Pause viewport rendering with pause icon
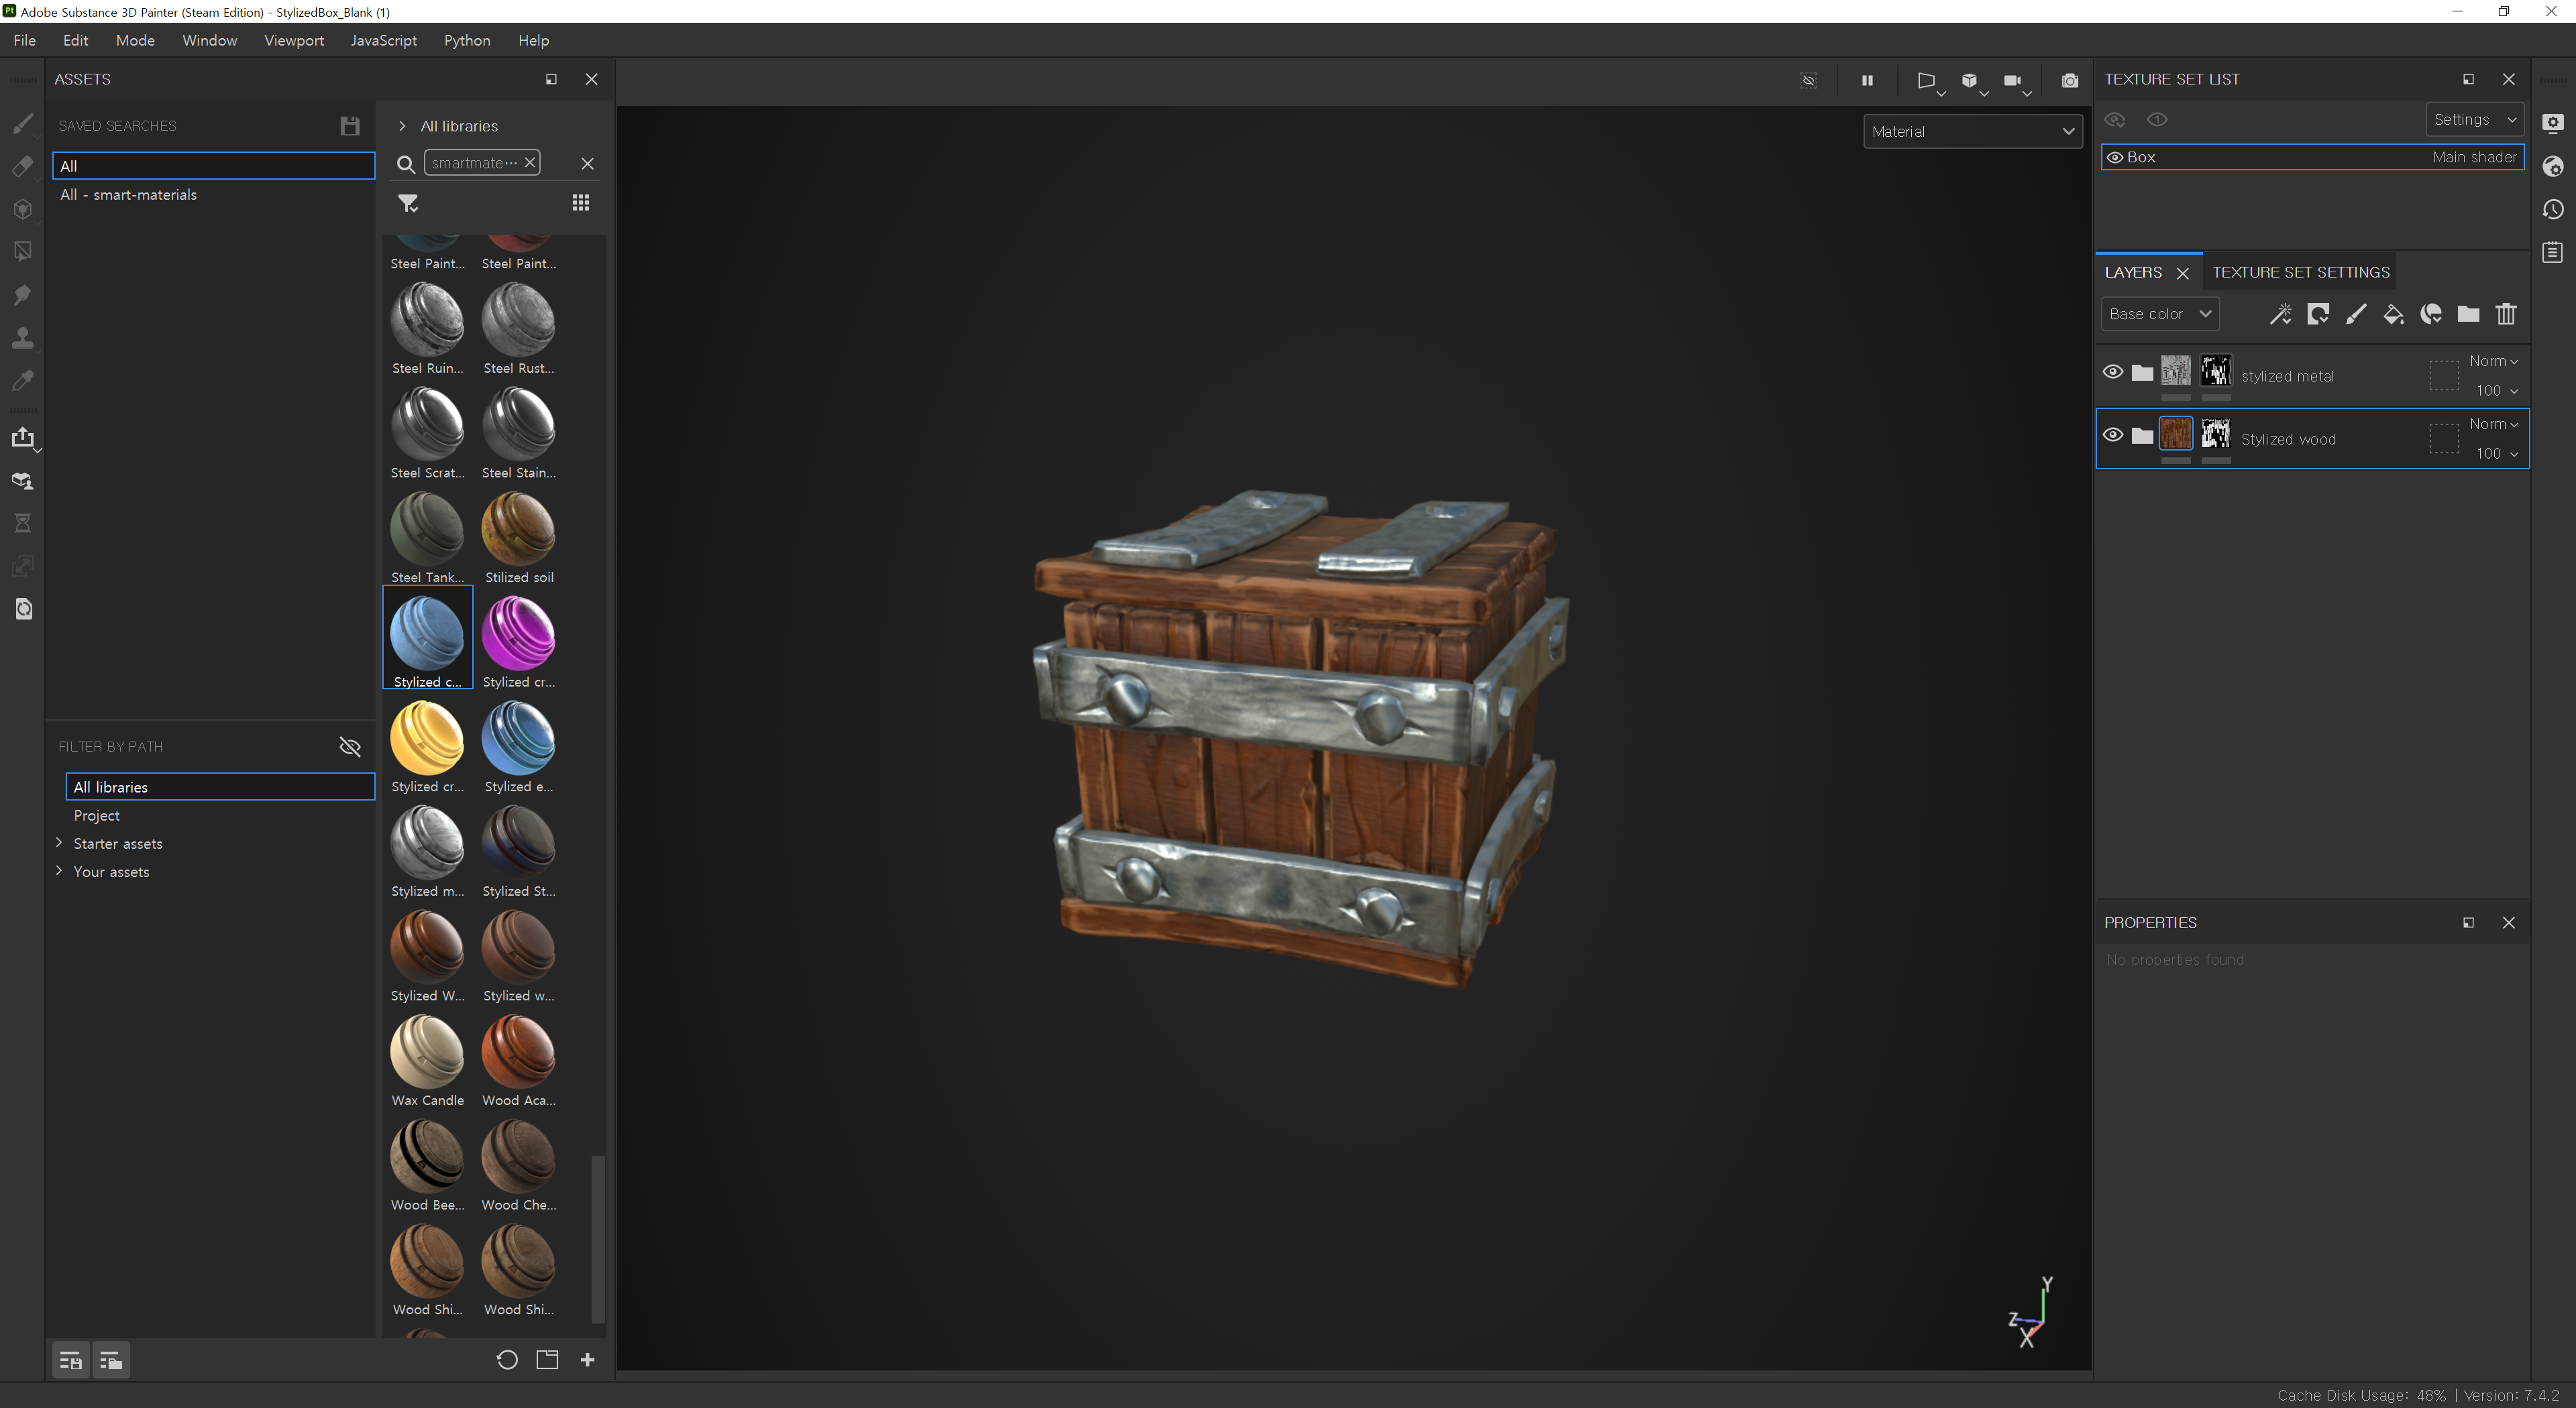This screenshot has height=1408, width=2576. (1867, 80)
